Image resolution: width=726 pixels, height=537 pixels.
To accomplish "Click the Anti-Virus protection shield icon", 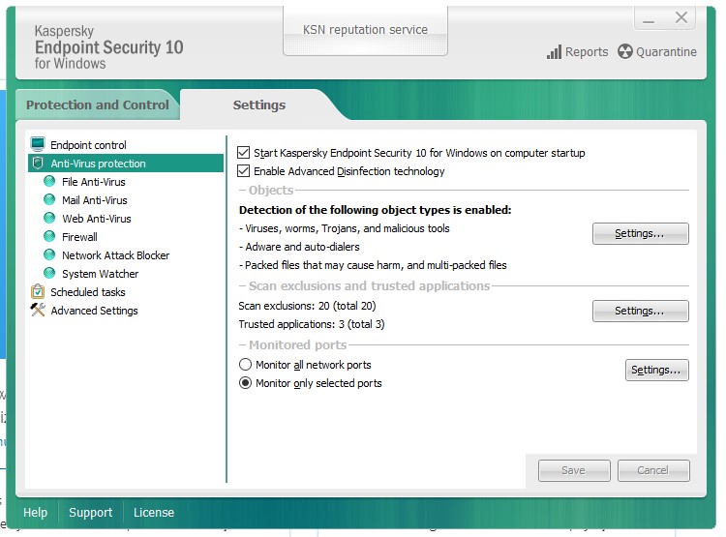I will coord(38,163).
